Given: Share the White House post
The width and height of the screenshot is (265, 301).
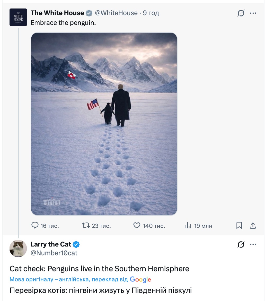Looking at the screenshot, I should click(253, 226).
